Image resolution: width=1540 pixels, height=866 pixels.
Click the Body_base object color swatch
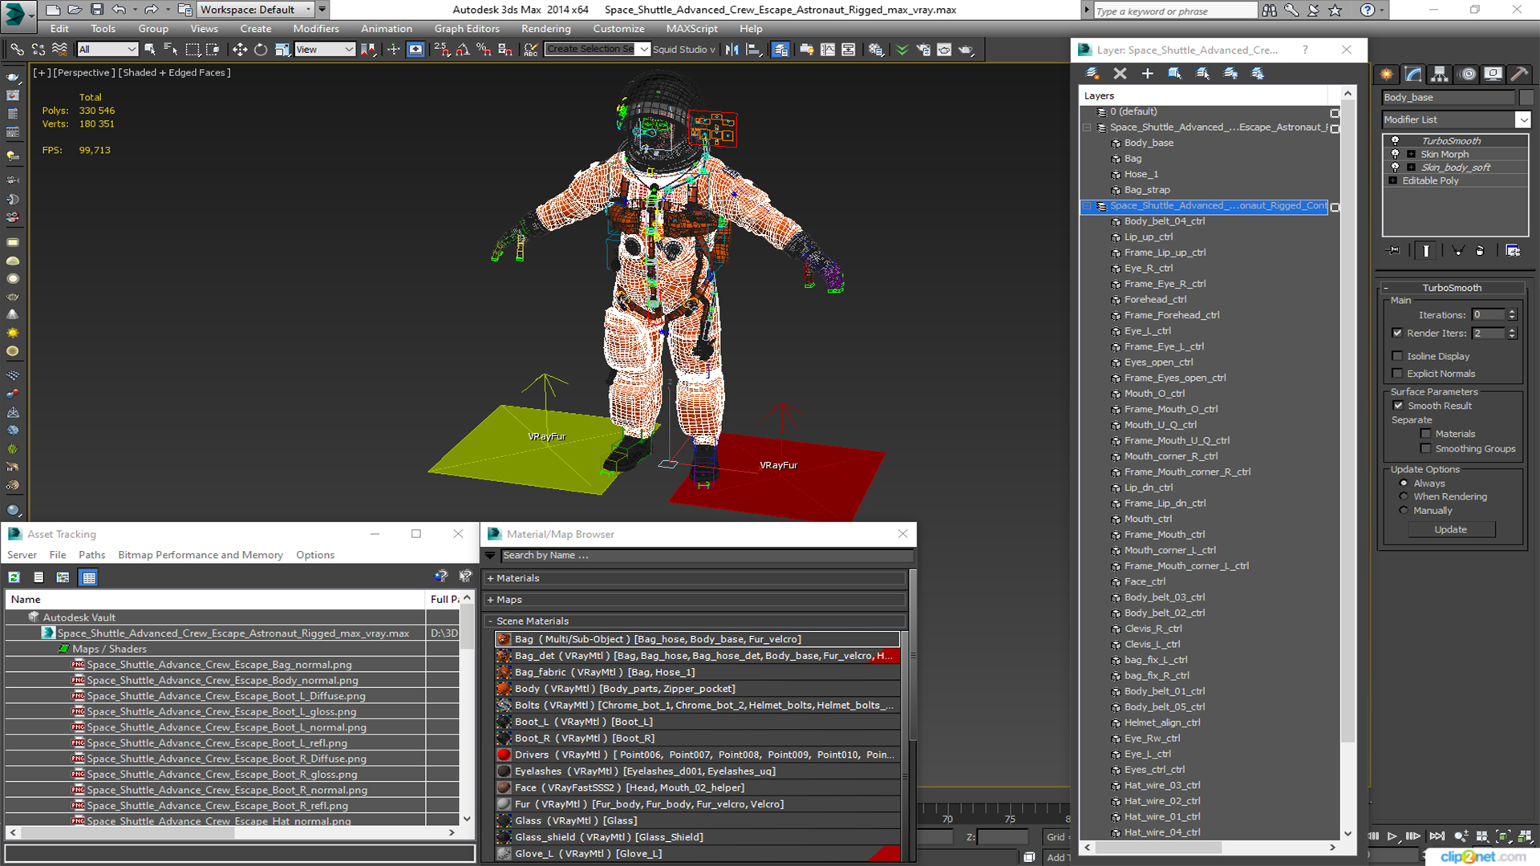(1526, 97)
